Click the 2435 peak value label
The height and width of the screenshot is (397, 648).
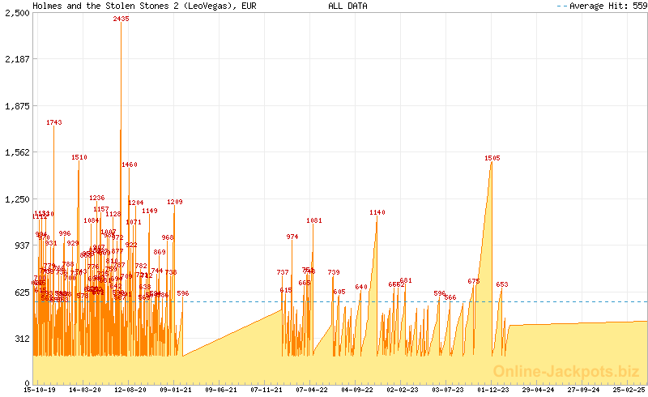pos(121,19)
